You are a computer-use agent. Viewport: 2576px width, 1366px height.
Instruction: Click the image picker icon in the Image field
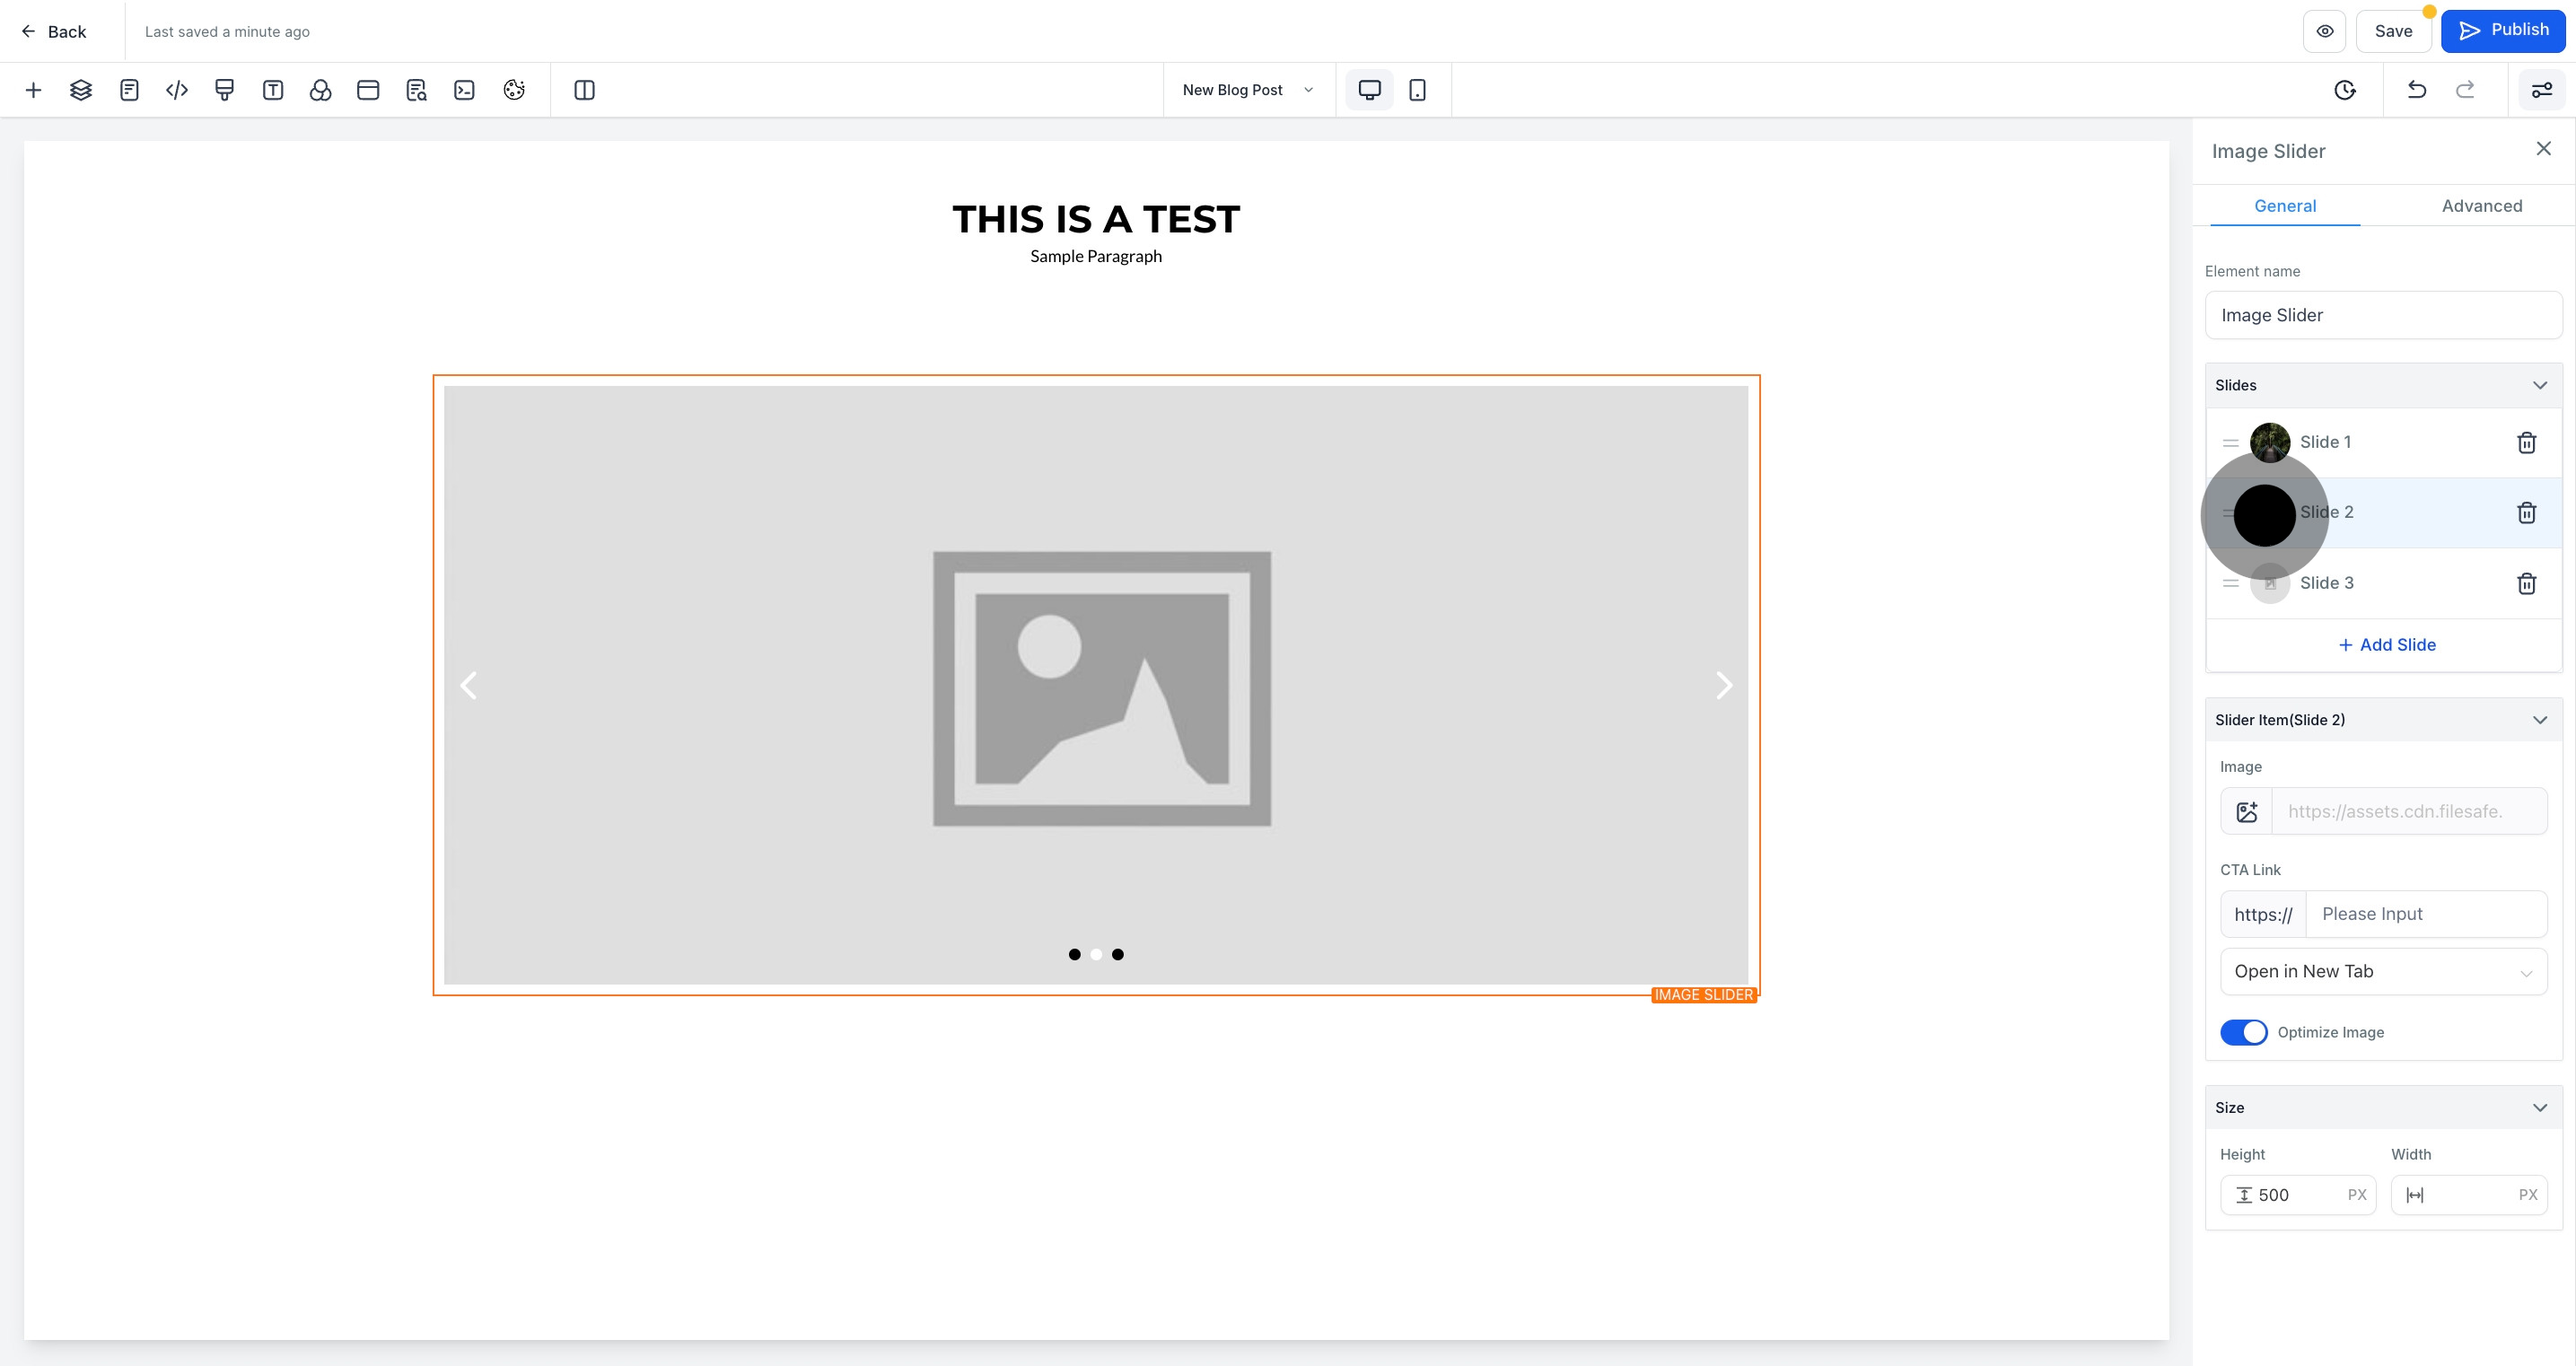(2246, 811)
